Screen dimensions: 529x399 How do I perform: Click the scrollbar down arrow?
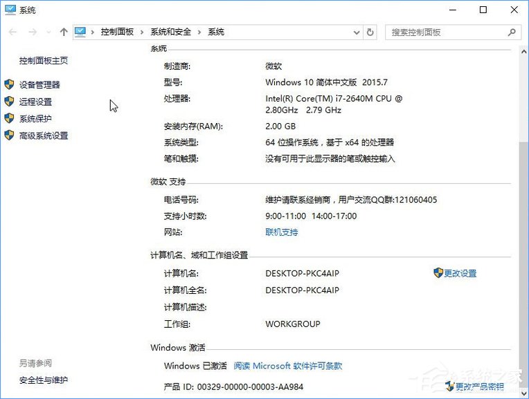[523, 393]
